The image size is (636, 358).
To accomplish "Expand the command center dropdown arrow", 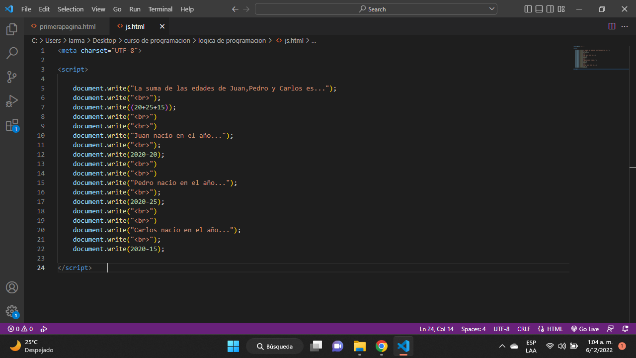I will [492, 9].
